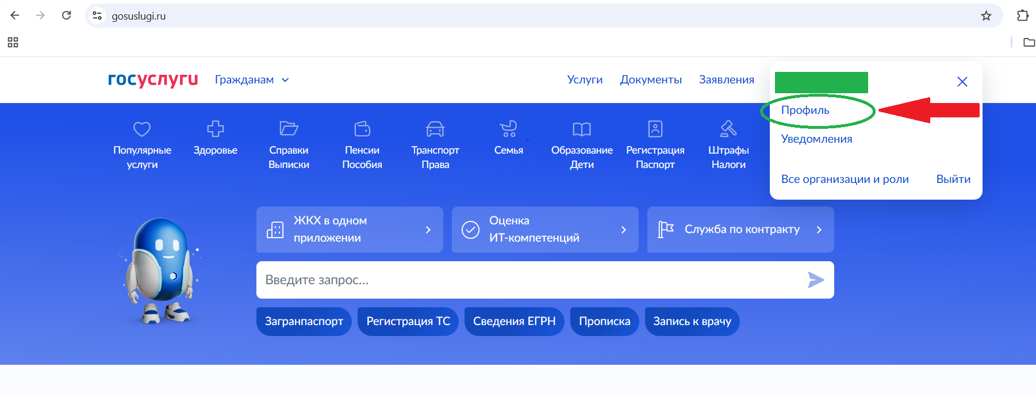The width and height of the screenshot is (1036, 397).
Task: Click the Семья stroller icon
Action: [508, 129]
